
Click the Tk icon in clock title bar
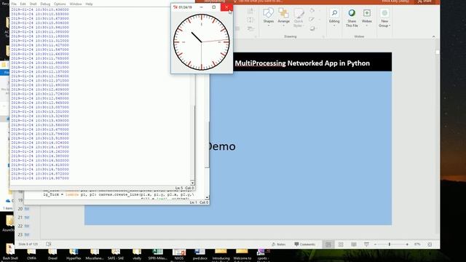[x=175, y=7]
